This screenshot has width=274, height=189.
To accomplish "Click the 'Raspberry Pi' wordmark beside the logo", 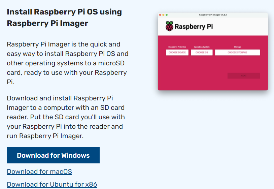I will click(x=194, y=27).
